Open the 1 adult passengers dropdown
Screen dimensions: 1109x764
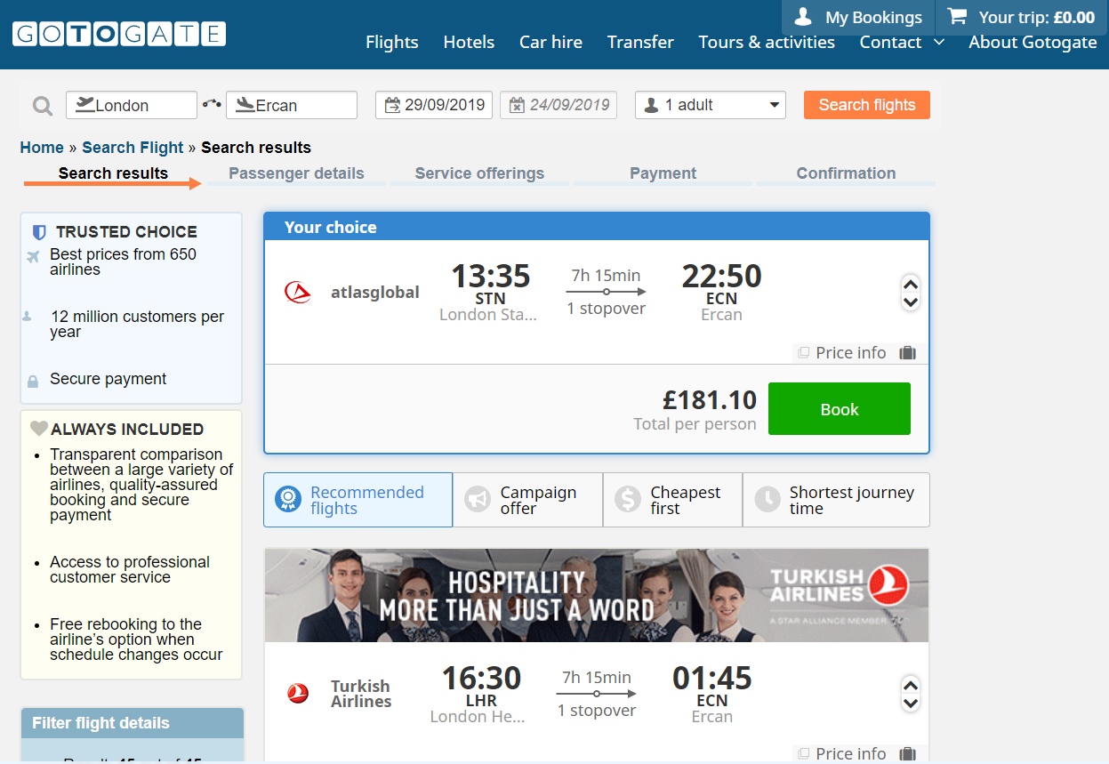pos(711,105)
